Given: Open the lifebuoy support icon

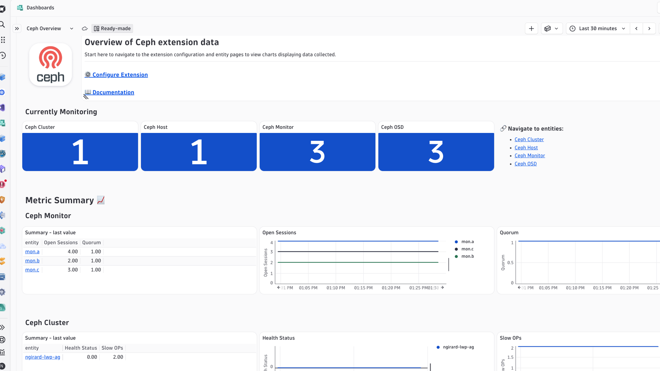Looking at the screenshot, I should [x=2, y=340].
